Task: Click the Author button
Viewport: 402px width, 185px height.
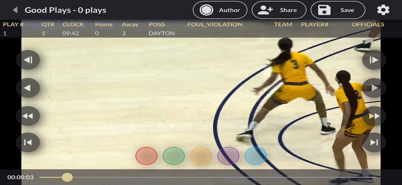Action: [x=220, y=10]
